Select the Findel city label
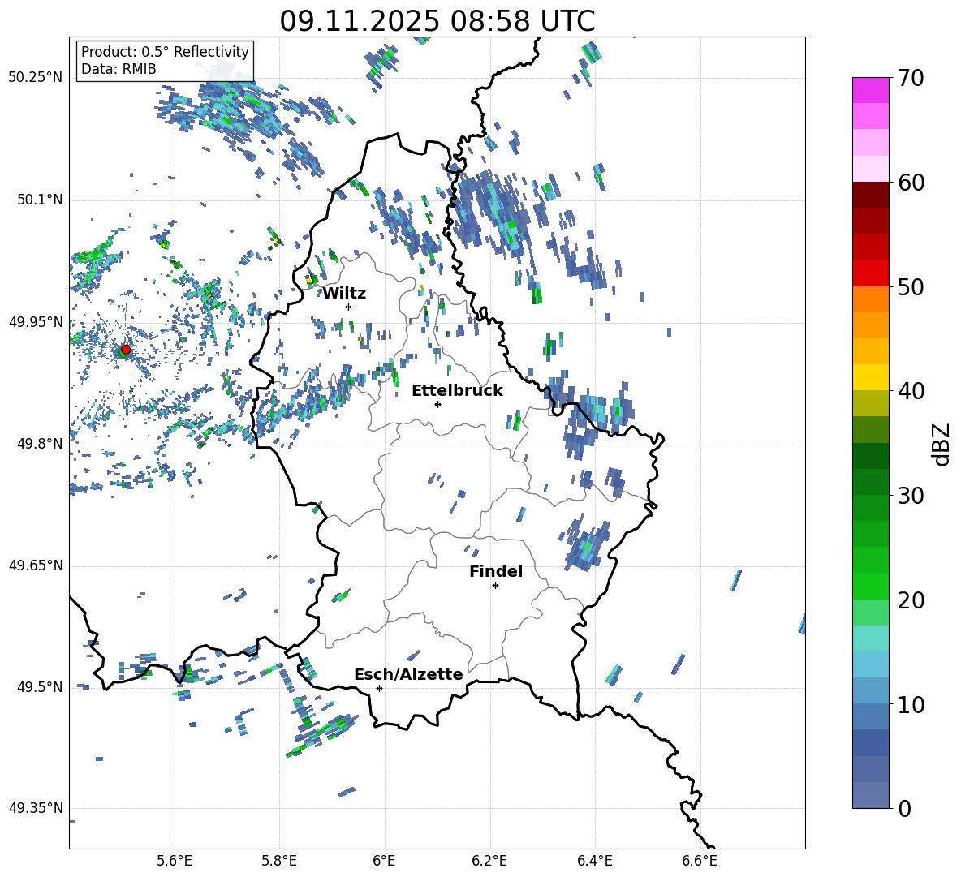Screen dimensions: 961x877 point(495,571)
